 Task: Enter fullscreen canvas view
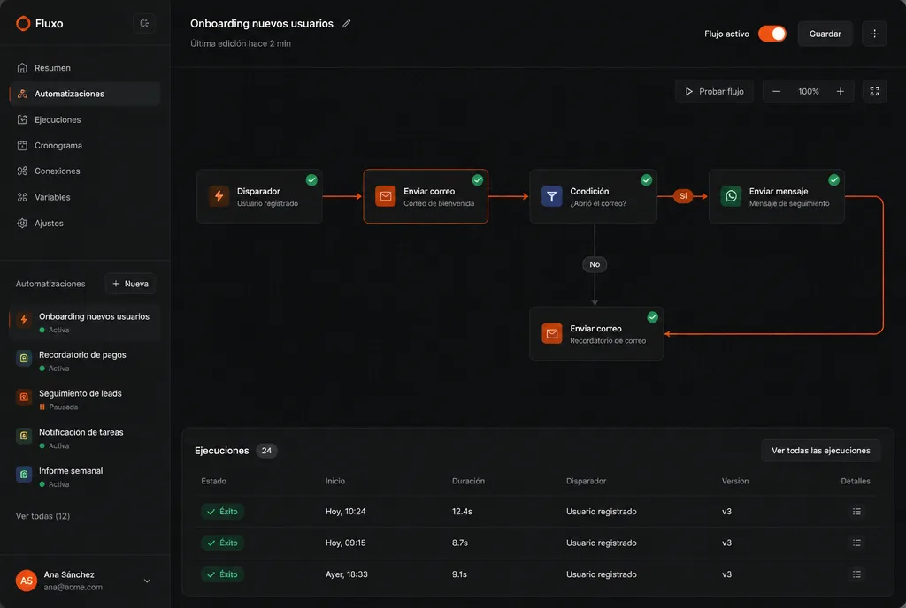click(874, 92)
